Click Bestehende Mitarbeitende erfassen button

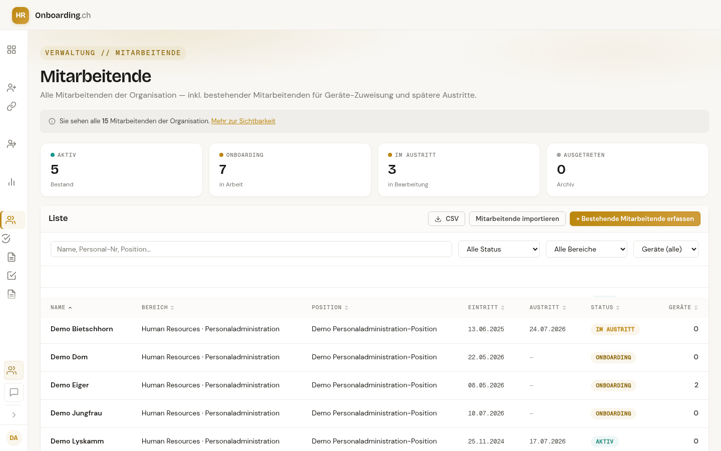point(635,219)
